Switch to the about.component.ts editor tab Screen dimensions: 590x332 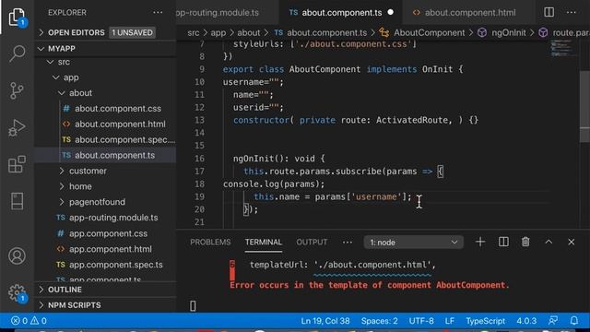[x=340, y=12]
